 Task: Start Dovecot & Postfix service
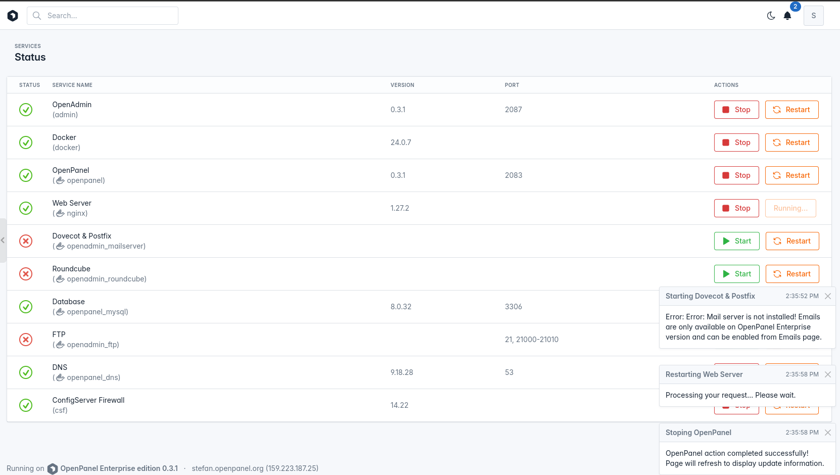[x=737, y=241]
